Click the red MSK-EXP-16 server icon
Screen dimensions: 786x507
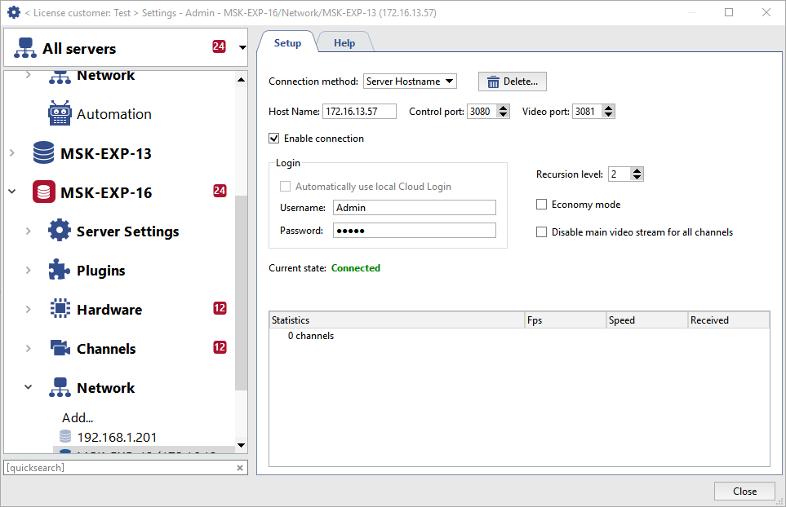[x=44, y=192]
